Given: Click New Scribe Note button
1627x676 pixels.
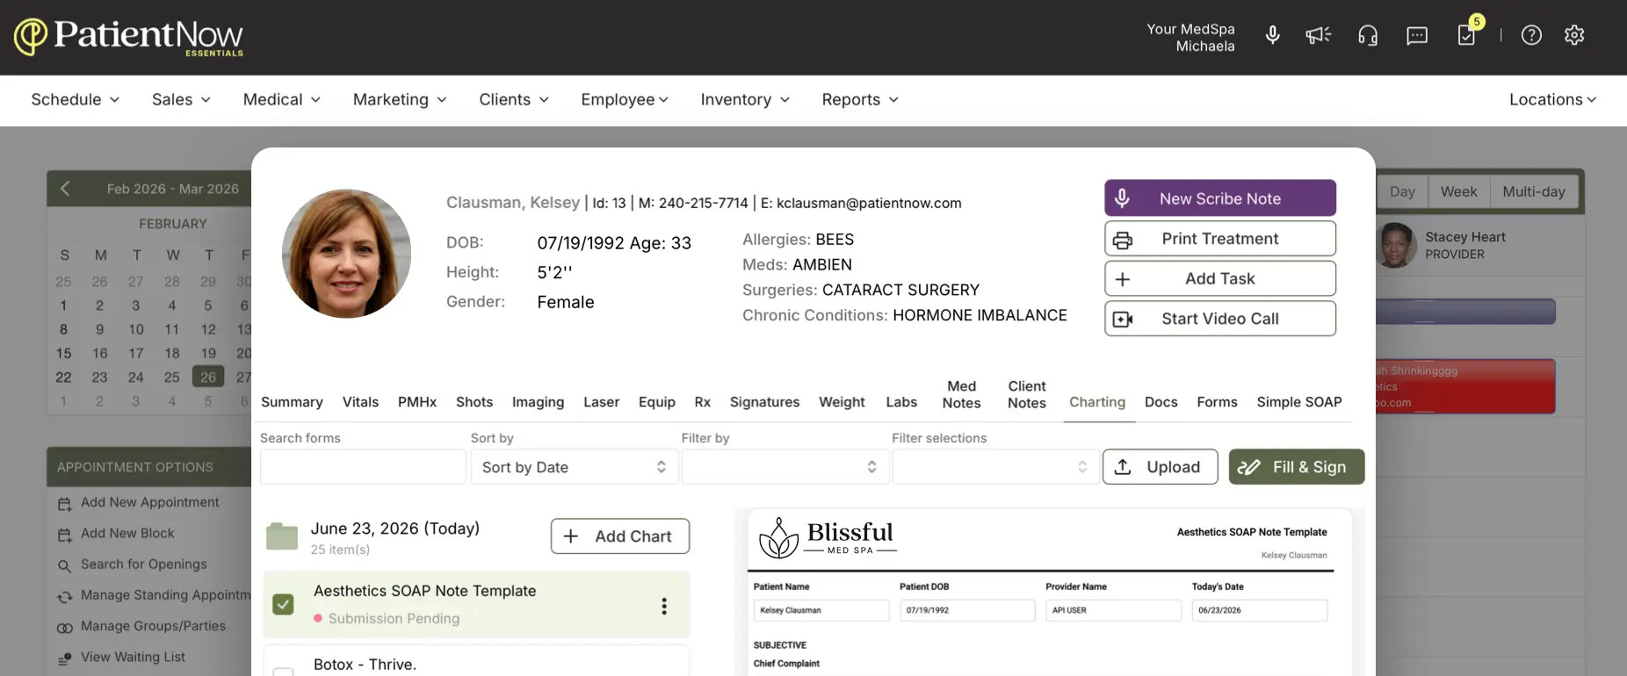Looking at the screenshot, I should (x=1220, y=198).
